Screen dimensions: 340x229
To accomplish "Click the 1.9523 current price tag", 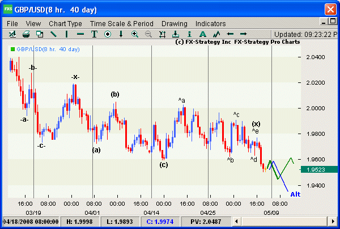I will pos(319,170).
